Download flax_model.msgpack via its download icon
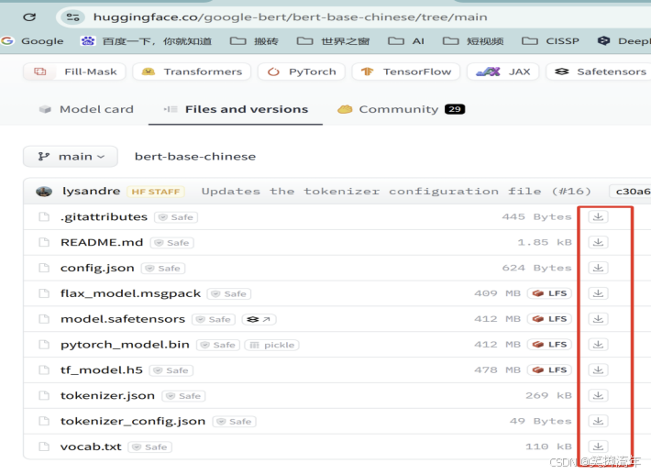Screen dimensions: 651x474 coord(598,293)
